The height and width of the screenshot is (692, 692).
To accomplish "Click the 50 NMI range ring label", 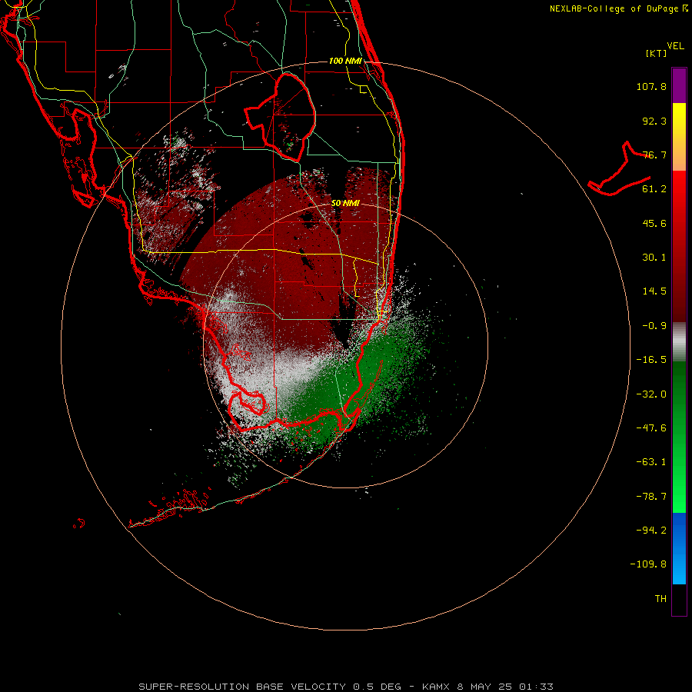I will point(345,203).
